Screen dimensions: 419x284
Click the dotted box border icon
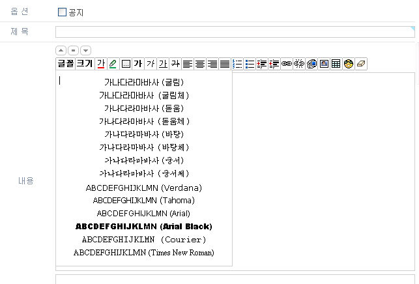coord(126,64)
